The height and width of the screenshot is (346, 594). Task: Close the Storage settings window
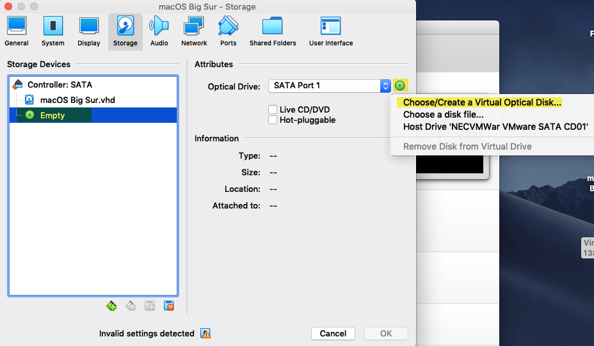tap(8, 6)
